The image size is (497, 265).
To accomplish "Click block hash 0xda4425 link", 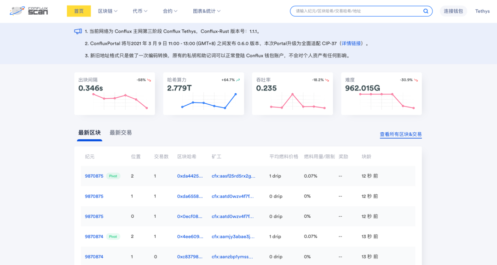I will click(x=190, y=176).
